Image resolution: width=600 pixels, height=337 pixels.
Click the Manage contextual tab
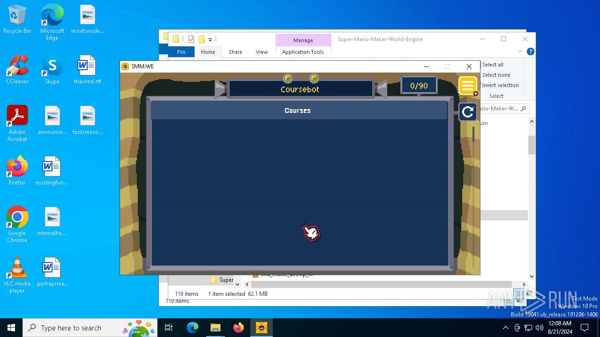303,40
